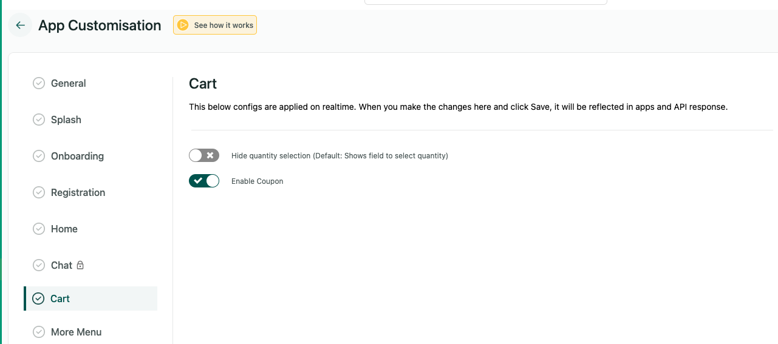Click the play icon in See how it works
778x344 pixels.
(183, 25)
